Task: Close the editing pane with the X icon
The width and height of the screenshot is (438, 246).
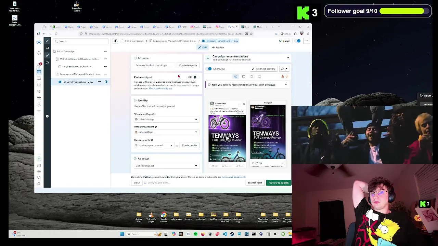Action: (x=47, y=41)
